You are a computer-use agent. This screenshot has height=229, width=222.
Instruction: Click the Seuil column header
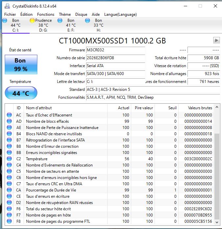point(166,108)
